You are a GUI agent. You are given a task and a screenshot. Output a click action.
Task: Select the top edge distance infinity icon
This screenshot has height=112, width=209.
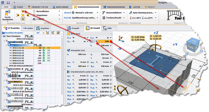[23, 12]
